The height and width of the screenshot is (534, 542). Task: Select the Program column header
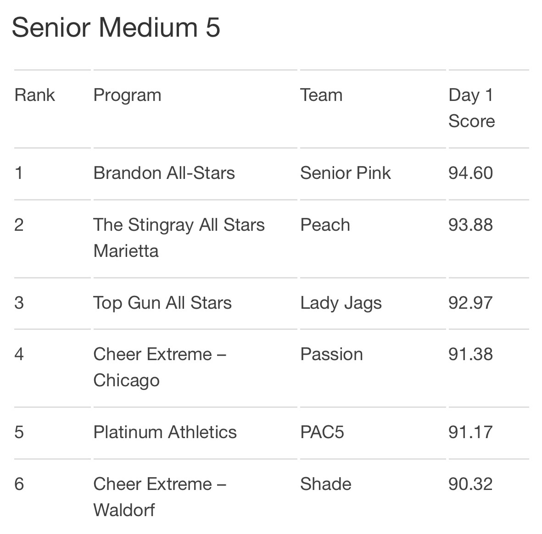coord(127,96)
